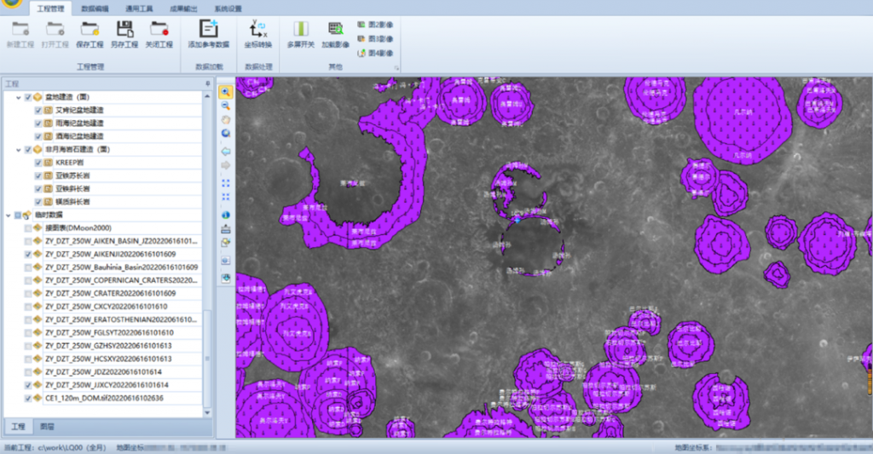This screenshot has width=873, height=454.
Task: Click tree scrollbar up arrow
Action: (x=208, y=96)
